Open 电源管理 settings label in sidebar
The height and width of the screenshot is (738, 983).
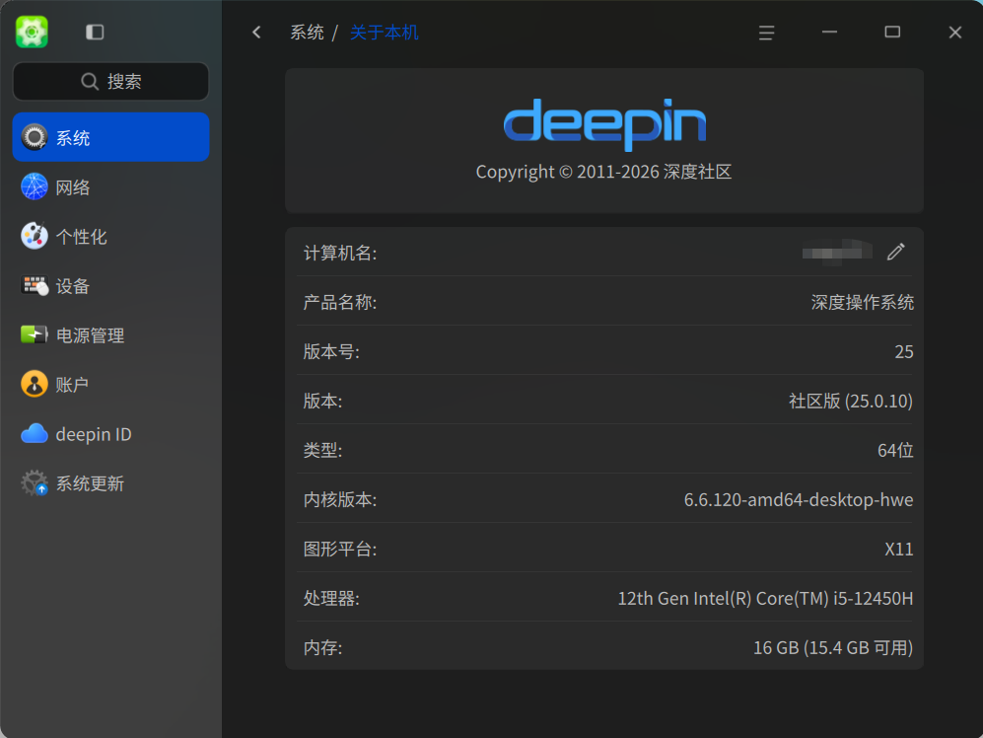click(x=91, y=335)
